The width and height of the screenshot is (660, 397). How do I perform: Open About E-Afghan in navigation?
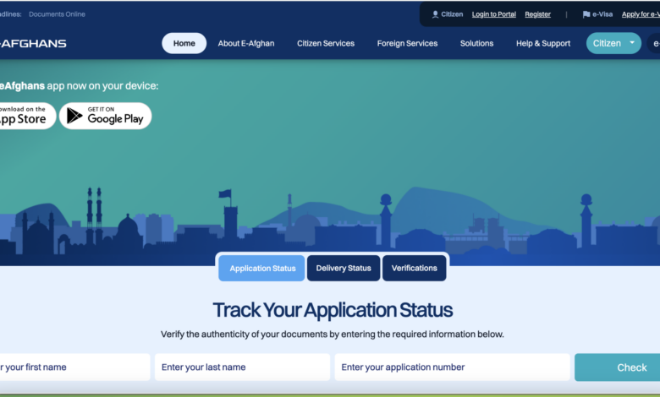[x=246, y=43]
